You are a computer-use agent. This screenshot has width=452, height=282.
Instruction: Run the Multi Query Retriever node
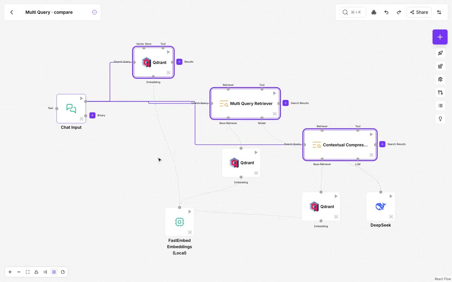coord(274,93)
